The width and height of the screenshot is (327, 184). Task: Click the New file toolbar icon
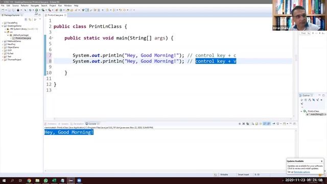[3, 10]
